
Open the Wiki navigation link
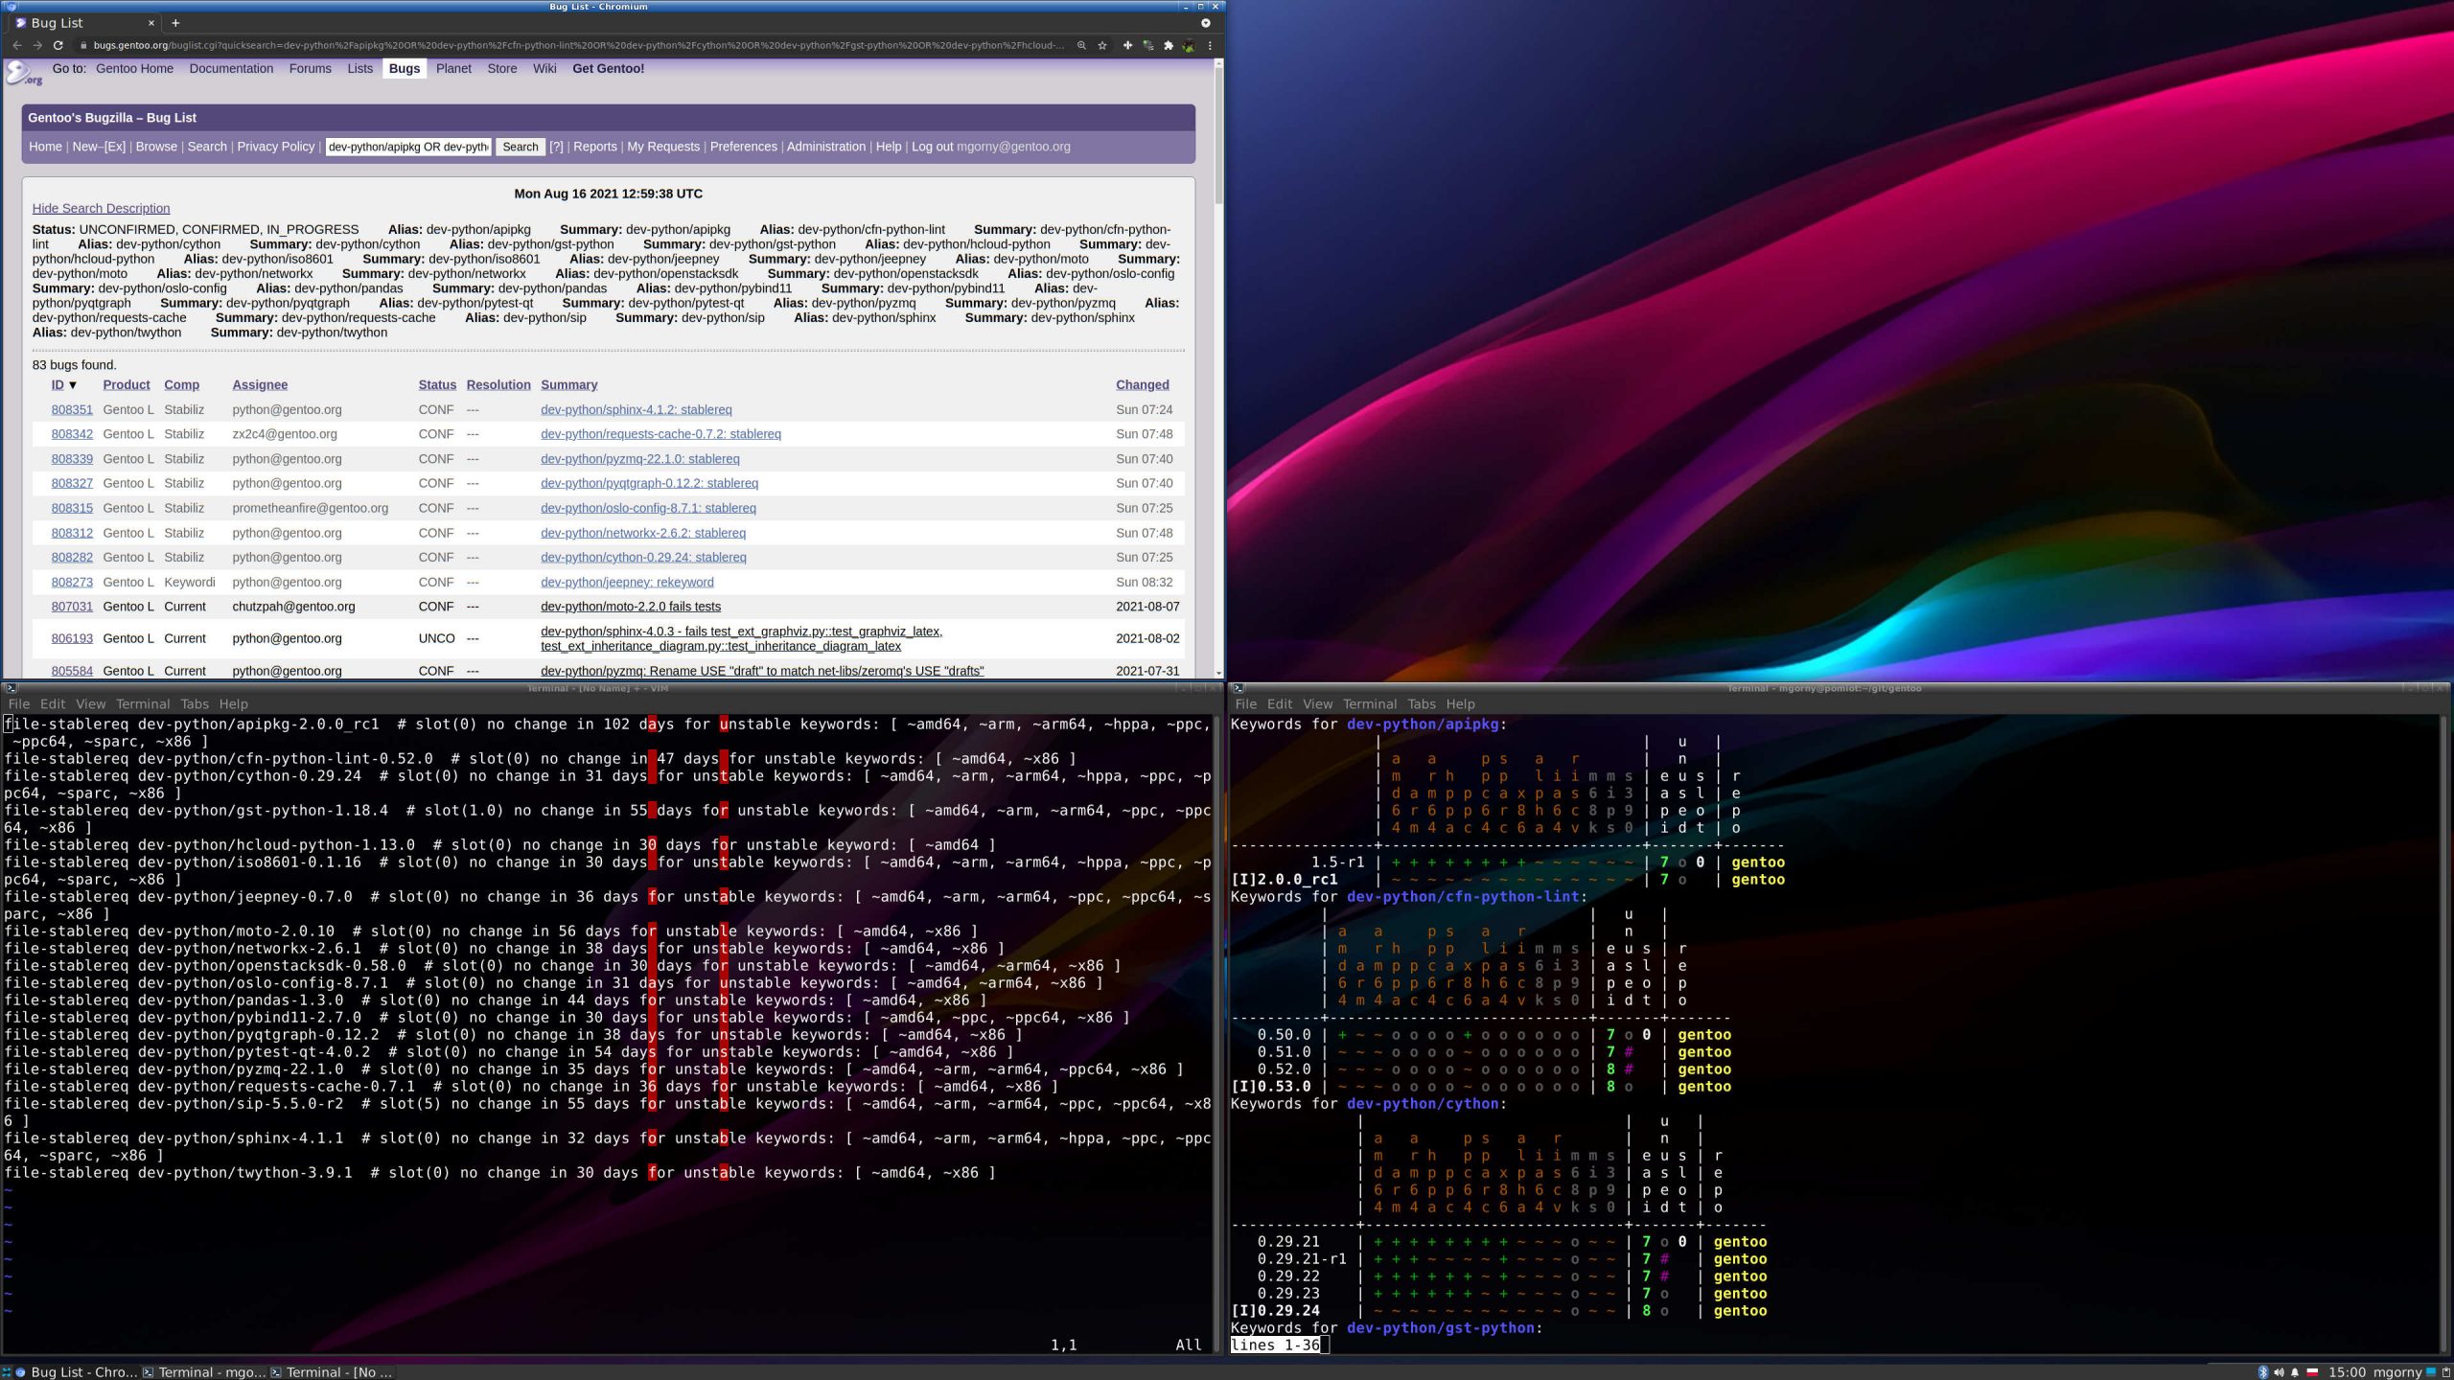click(544, 68)
